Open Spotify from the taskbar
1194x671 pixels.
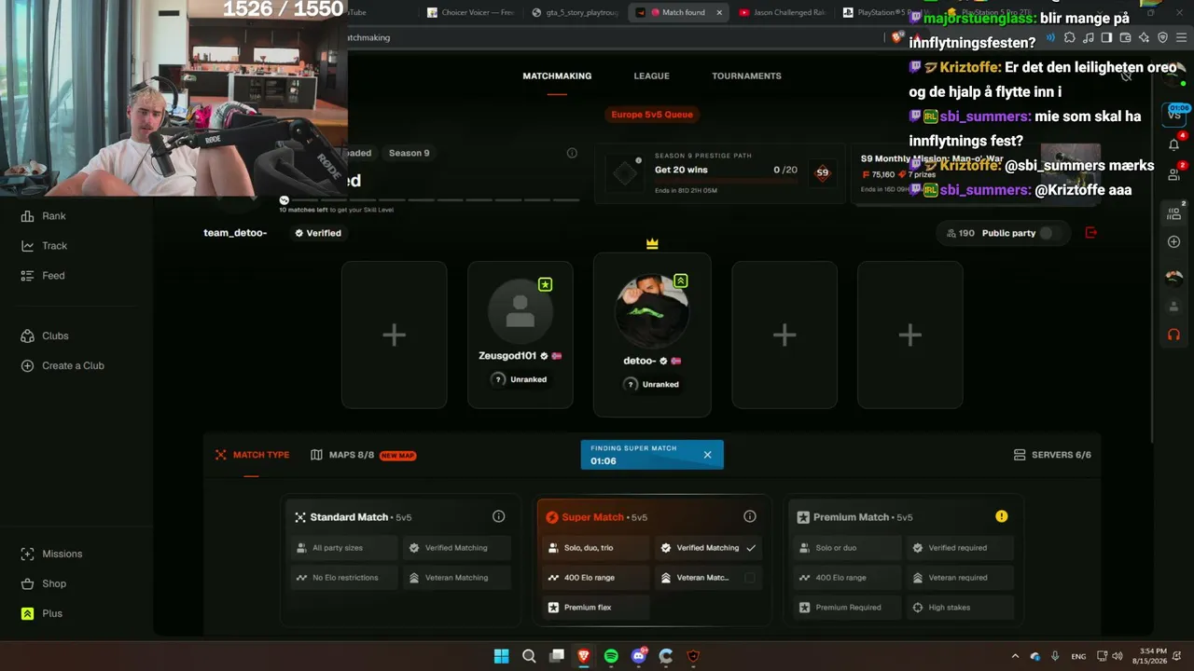click(611, 656)
